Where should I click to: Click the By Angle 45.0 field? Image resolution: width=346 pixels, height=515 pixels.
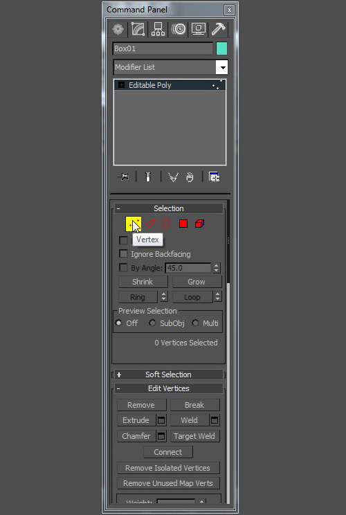(188, 268)
